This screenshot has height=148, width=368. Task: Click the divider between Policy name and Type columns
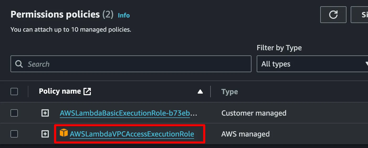(211, 92)
